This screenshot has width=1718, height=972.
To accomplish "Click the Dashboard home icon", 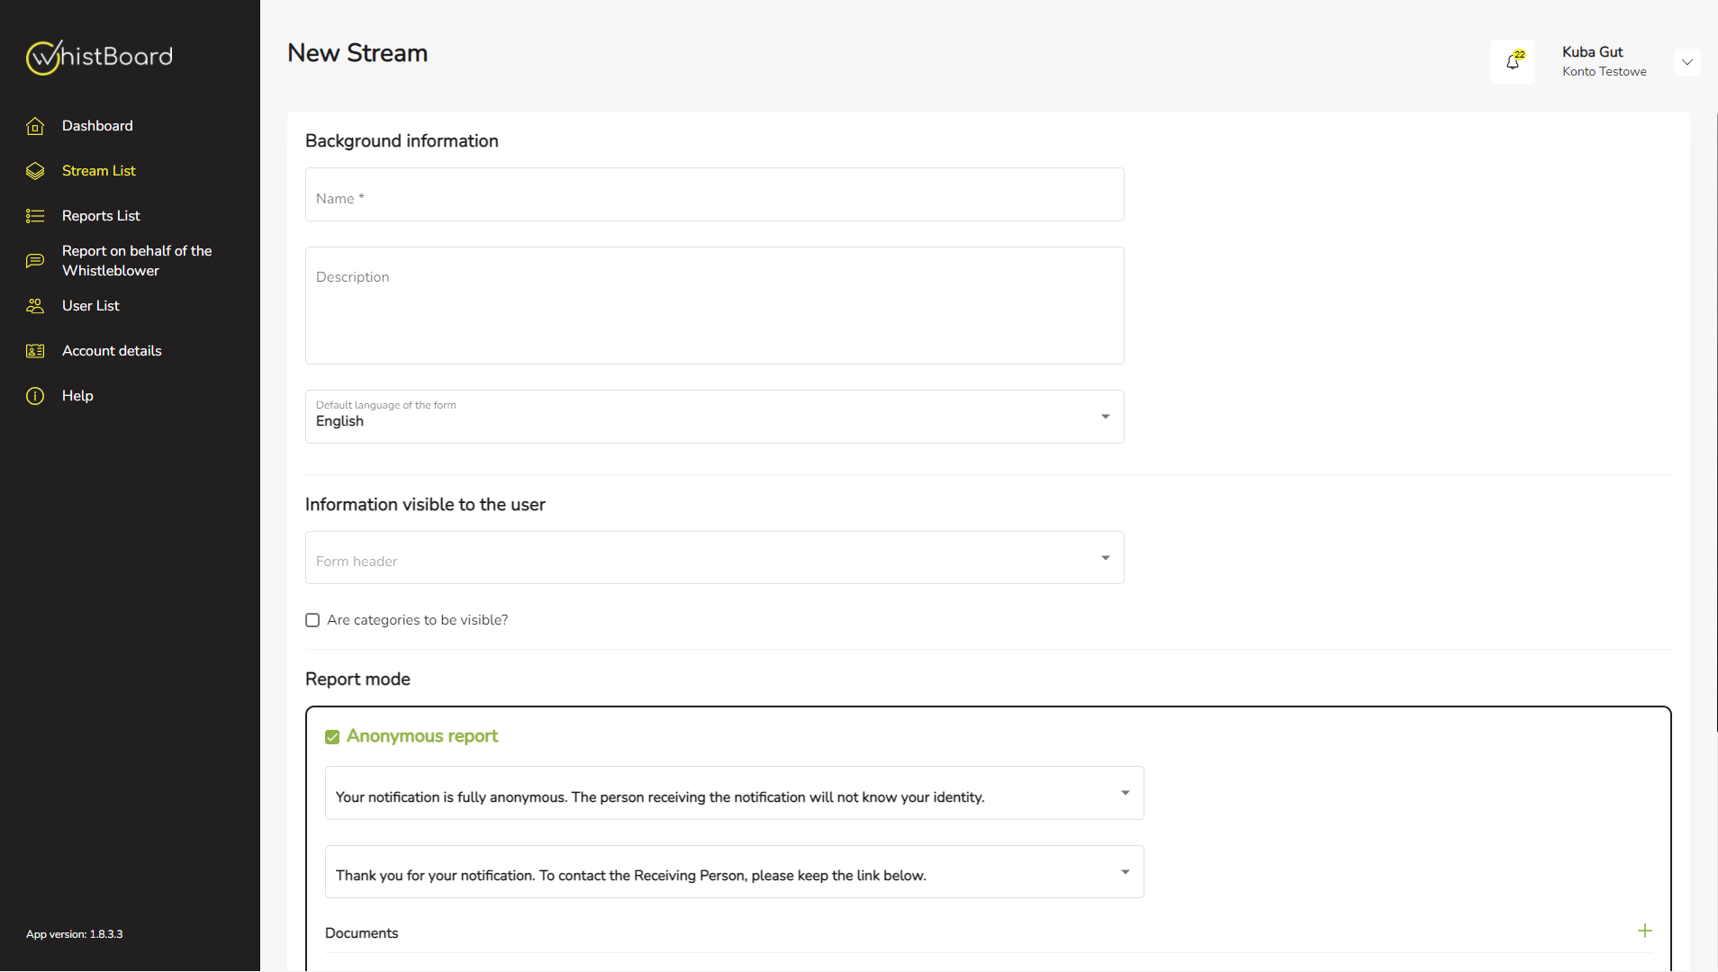I will click(x=35, y=126).
